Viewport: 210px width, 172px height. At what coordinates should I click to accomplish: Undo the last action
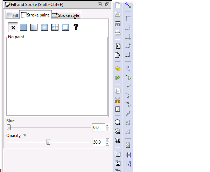118,68
